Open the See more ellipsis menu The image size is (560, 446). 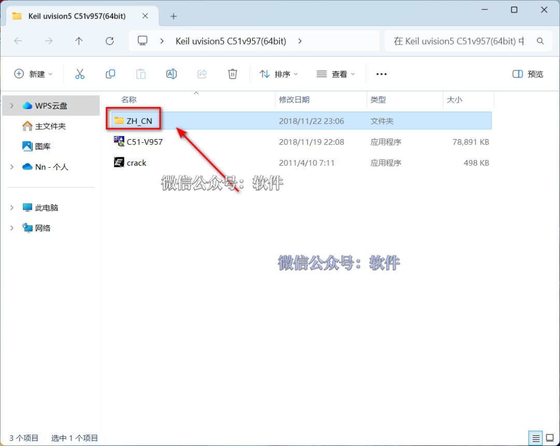point(381,74)
